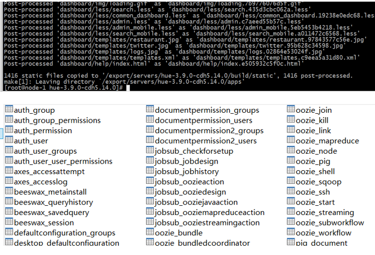Image resolution: width=375 pixels, height=255 pixels.
Task: Select the oozie_link table name
Action: (313, 131)
